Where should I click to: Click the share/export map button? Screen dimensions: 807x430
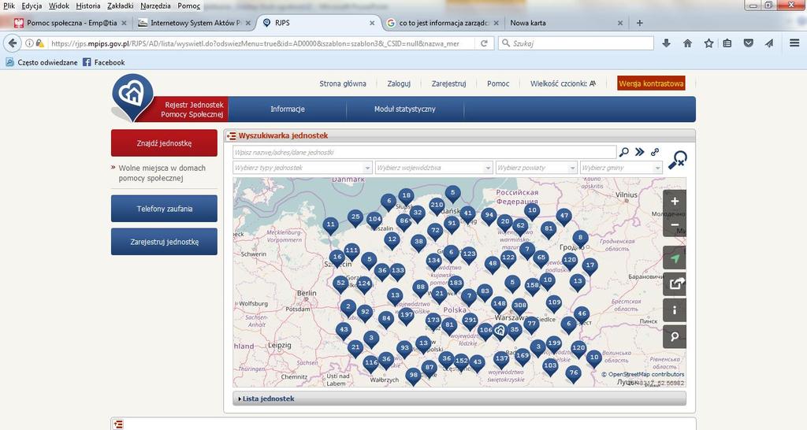tap(675, 284)
